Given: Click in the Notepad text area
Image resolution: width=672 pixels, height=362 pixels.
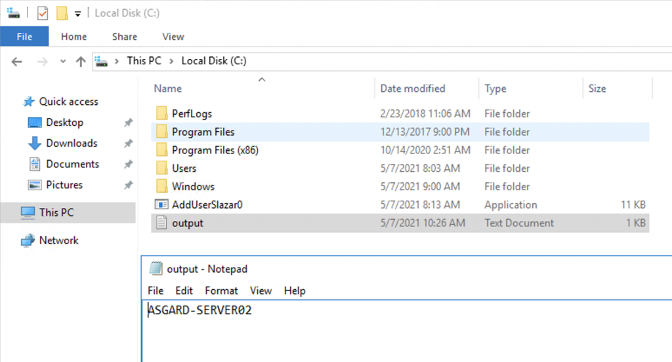Looking at the screenshot, I should [x=394, y=334].
